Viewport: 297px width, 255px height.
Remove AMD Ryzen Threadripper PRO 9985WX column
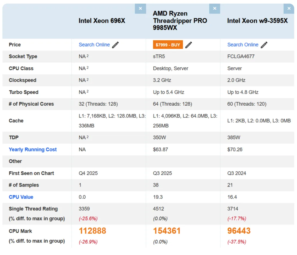click(215, 9)
